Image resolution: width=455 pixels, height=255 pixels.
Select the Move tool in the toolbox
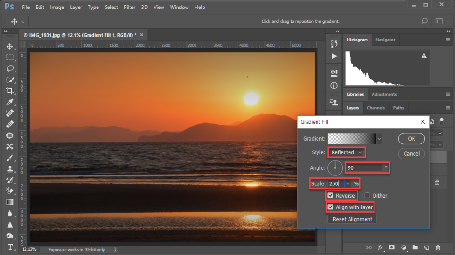click(x=10, y=47)
